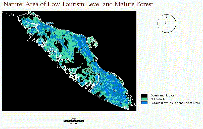
Task: Click the north arrow compass circle
Action: (167, 24)
